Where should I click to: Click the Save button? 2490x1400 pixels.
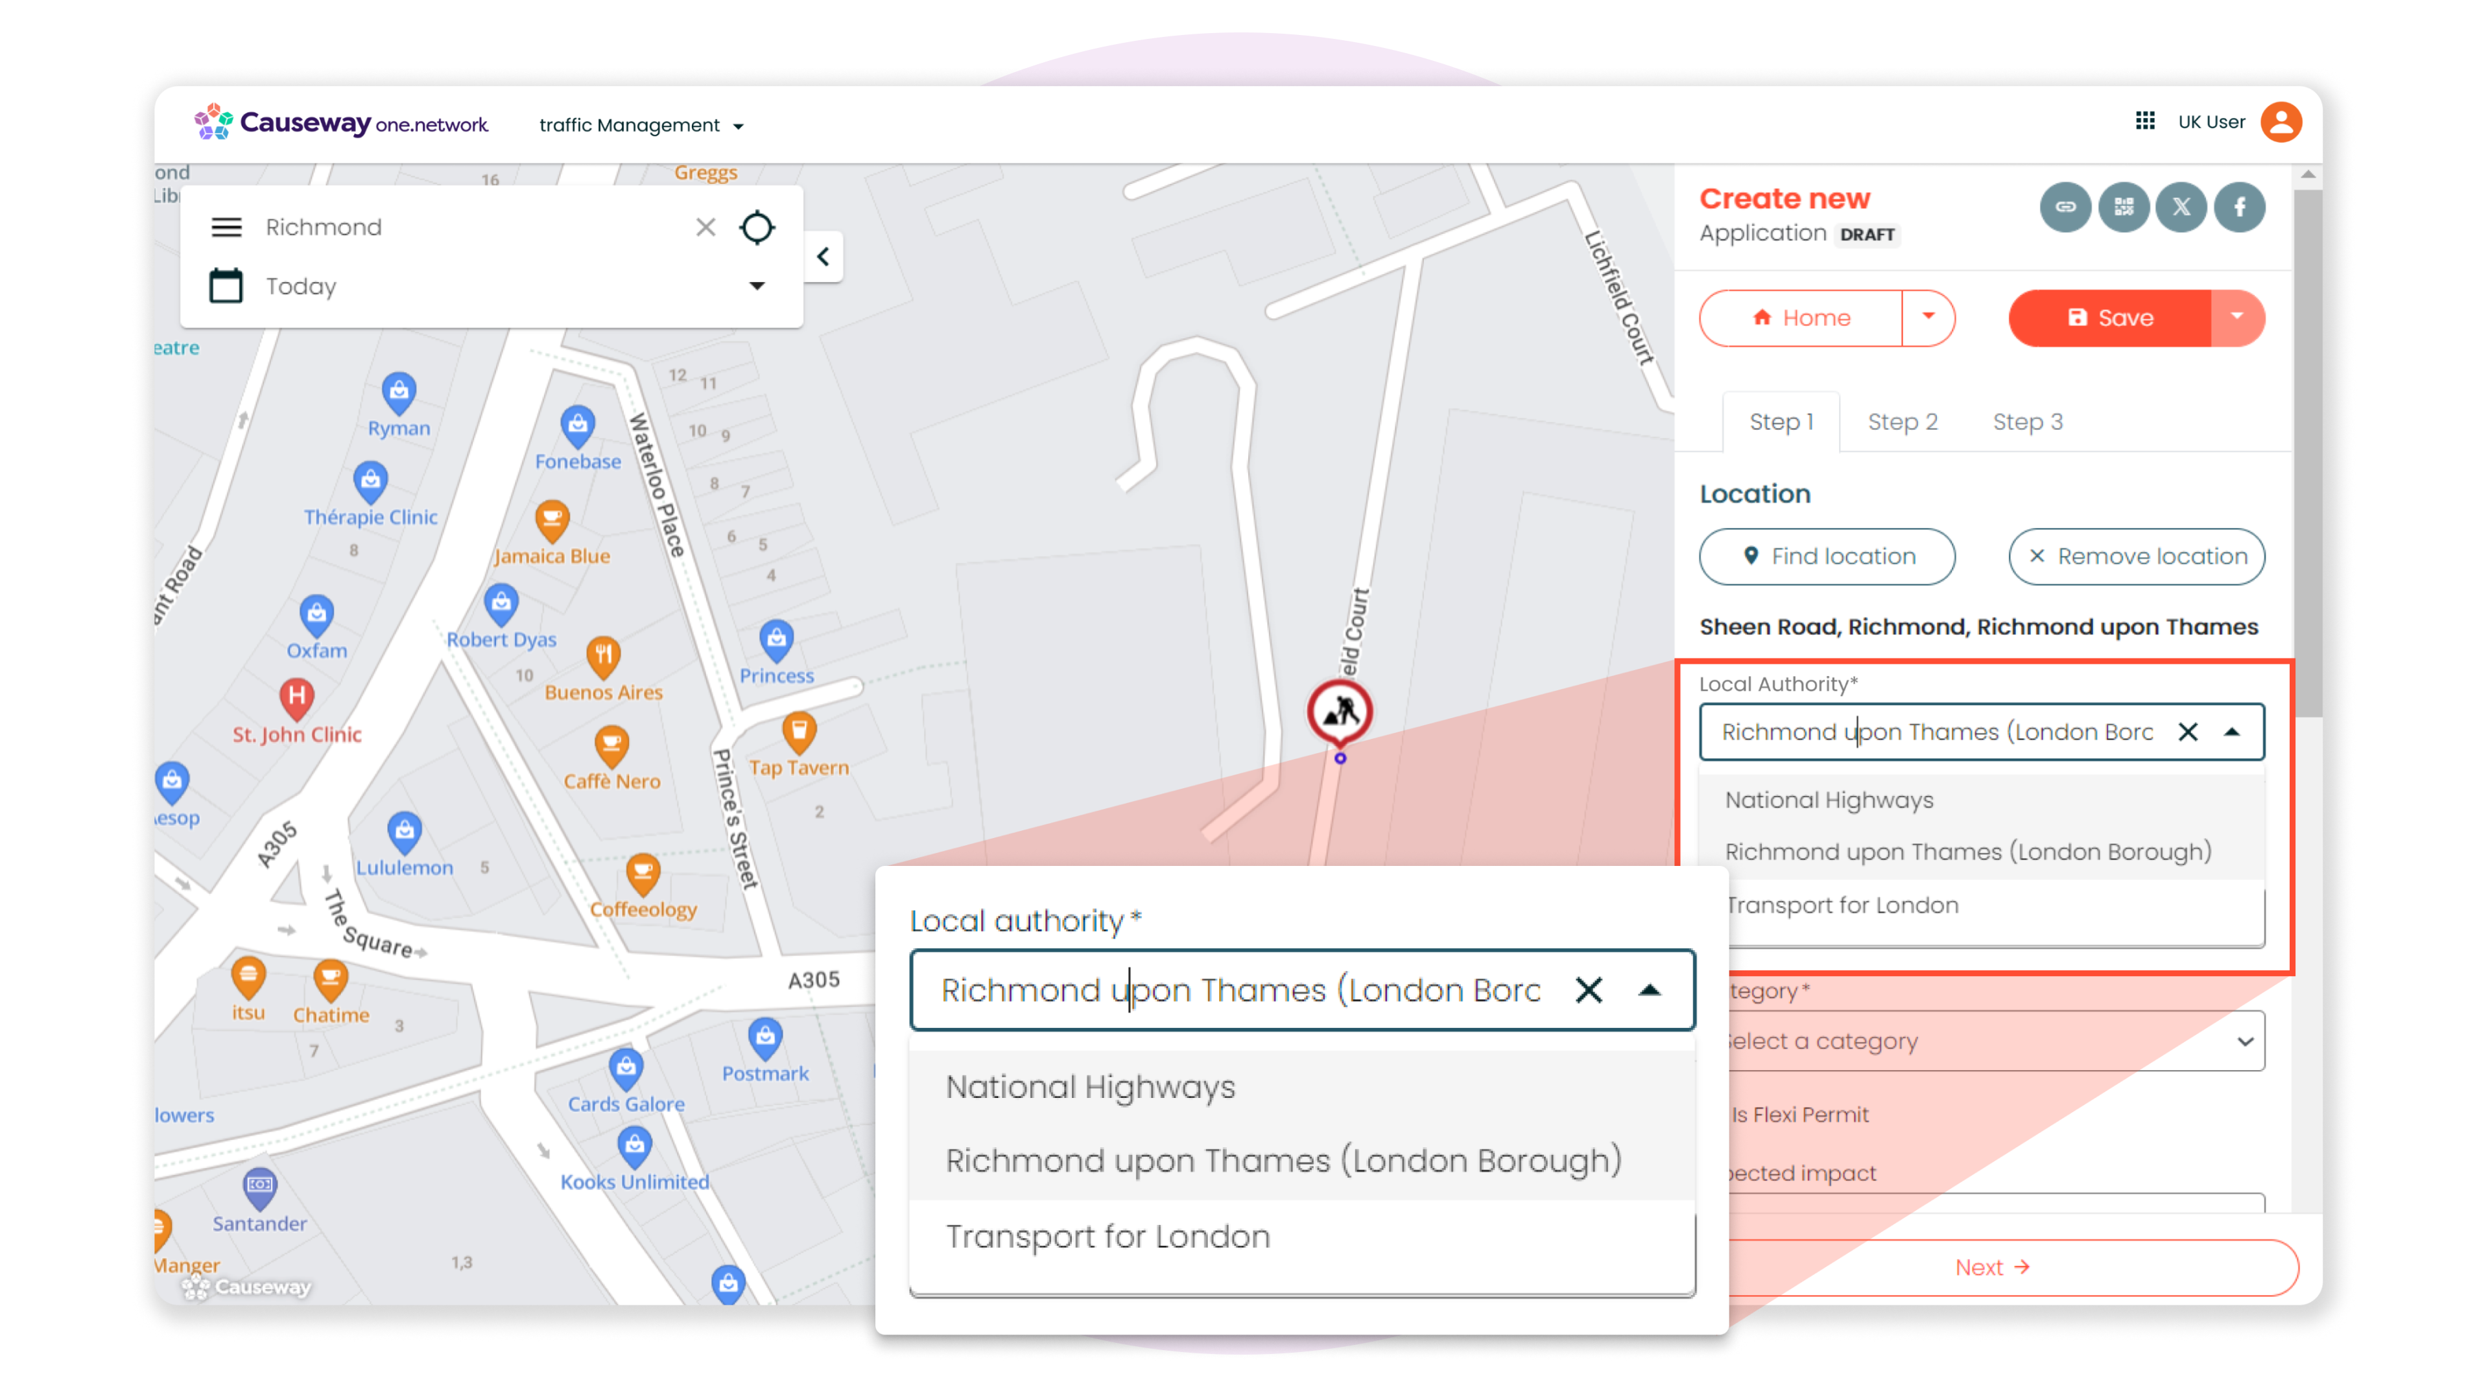tap(2109, 317)
